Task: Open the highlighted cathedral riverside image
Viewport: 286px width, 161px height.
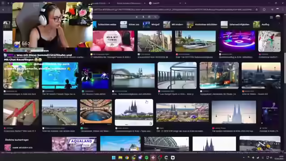Action: tap(134, 112)
